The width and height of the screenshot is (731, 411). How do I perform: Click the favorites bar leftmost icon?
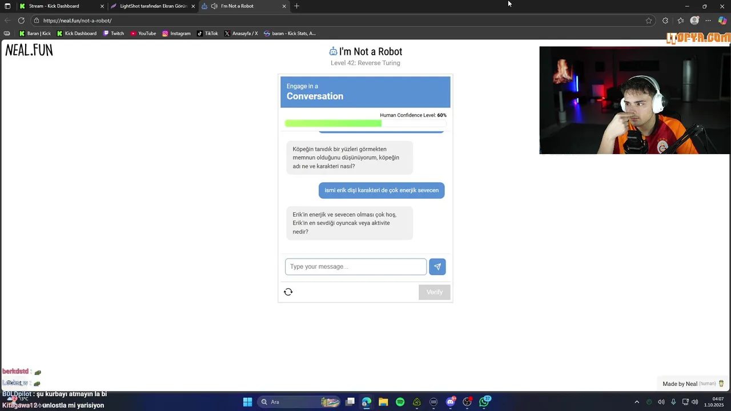click(7, 34)
